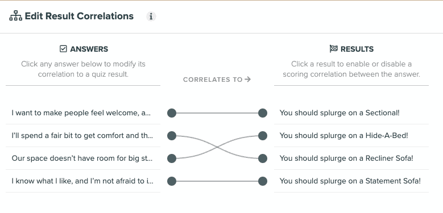Click answer dot for 'I'll spend a fair bit'
Viewport: 443px width, 213px height.
[172, 136]
